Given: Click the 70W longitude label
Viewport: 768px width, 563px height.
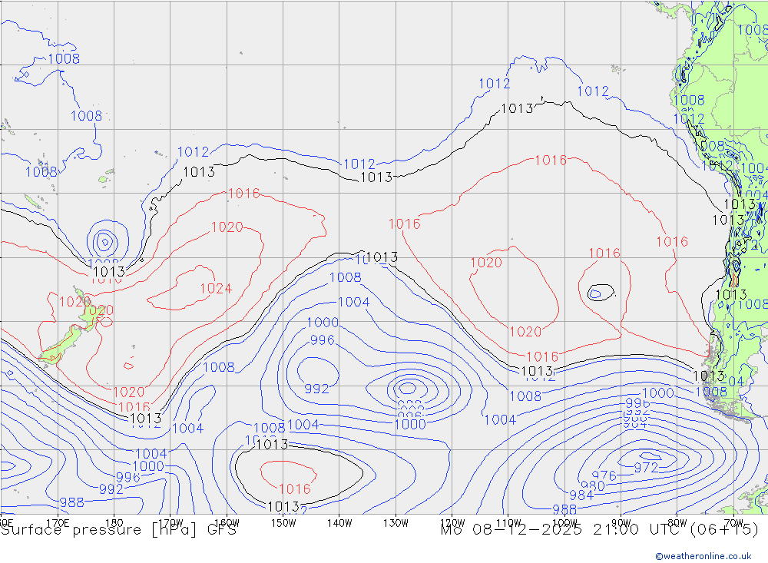Looking at the screenshot, I should pos(733,522).
